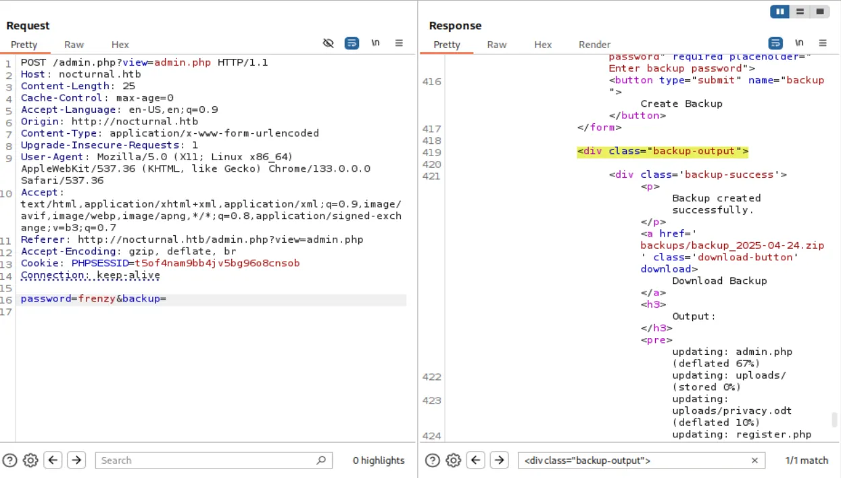
Task: Click 'Download Backup' text in response
Action: (x=719, y=281)
